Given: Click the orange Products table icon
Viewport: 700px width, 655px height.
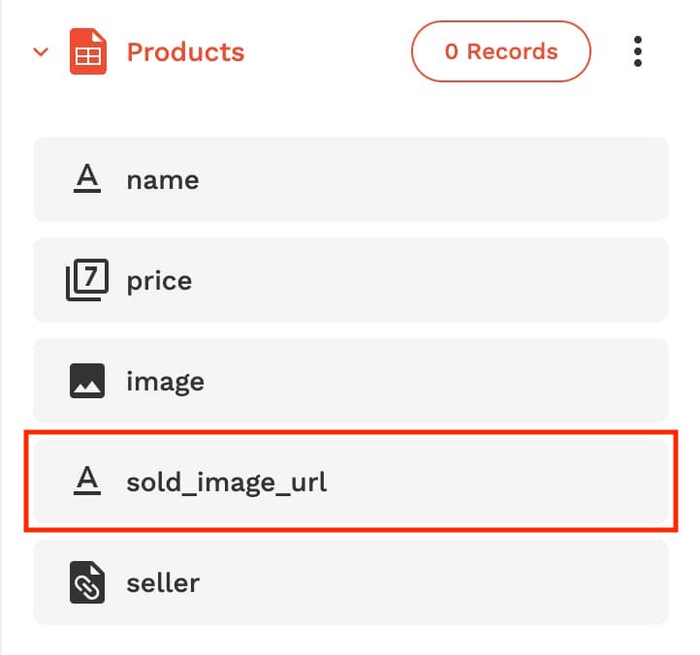Looking at the screenshot, I should click(x=88, y=51).
